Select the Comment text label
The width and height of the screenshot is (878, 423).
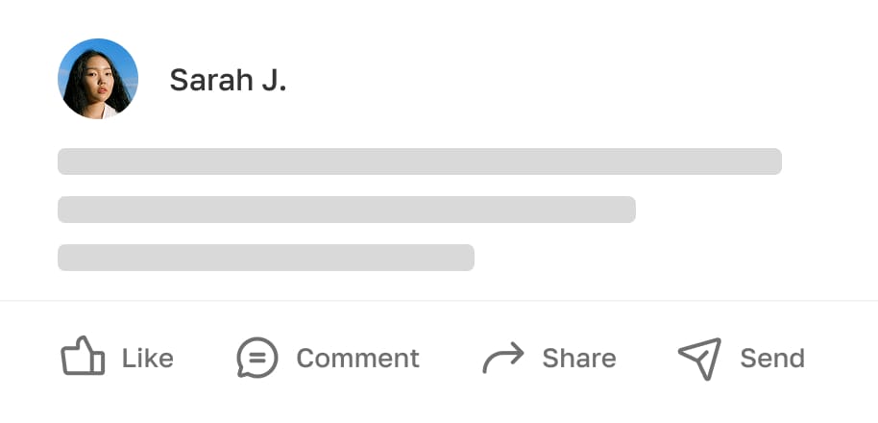coord(357,359)
